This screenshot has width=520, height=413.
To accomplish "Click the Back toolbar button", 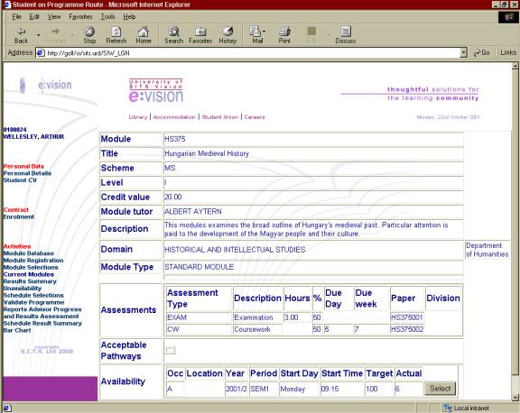I will pyautogui.click(x=22, y=35).
